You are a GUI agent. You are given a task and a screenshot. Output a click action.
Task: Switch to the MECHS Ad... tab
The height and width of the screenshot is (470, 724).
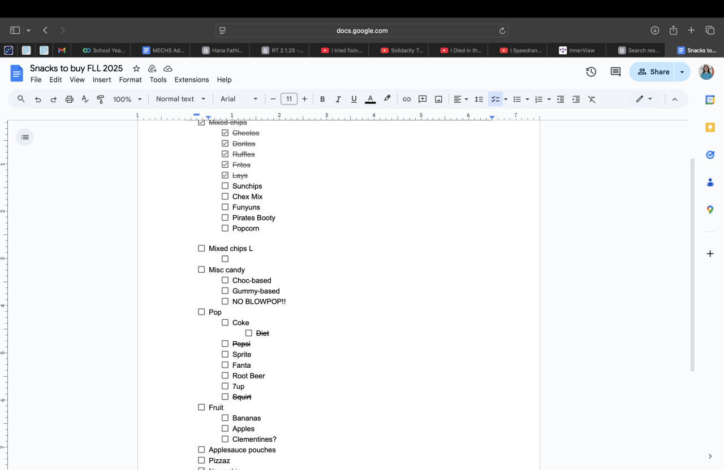coord(165,50)
